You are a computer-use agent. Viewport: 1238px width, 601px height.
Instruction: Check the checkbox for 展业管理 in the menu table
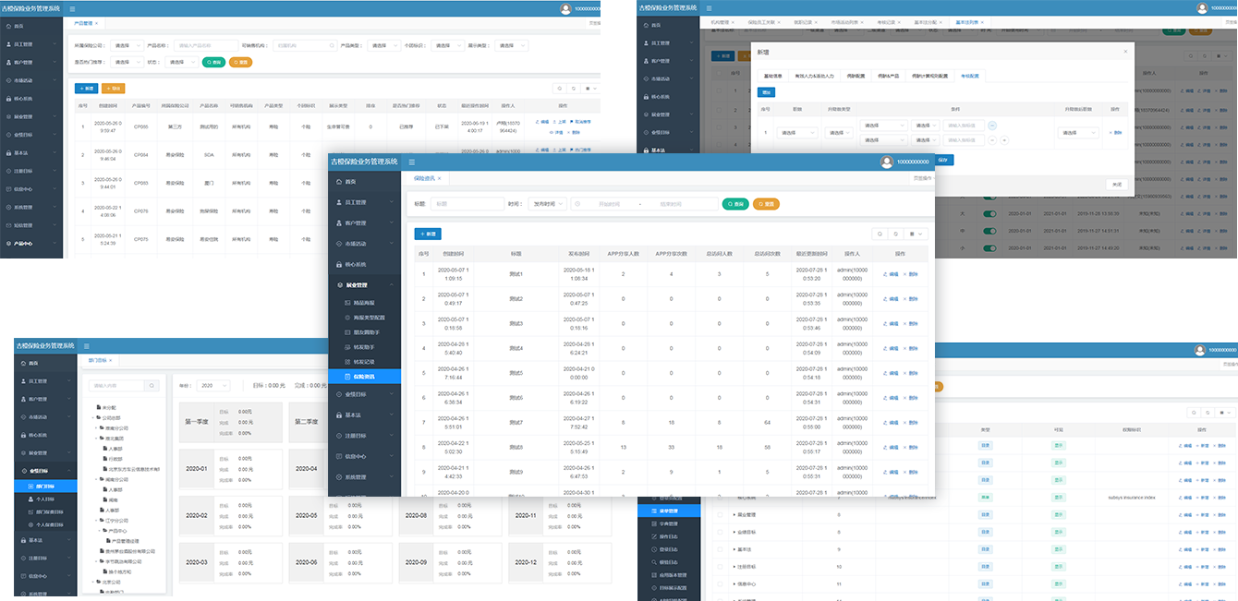point(720,514)
